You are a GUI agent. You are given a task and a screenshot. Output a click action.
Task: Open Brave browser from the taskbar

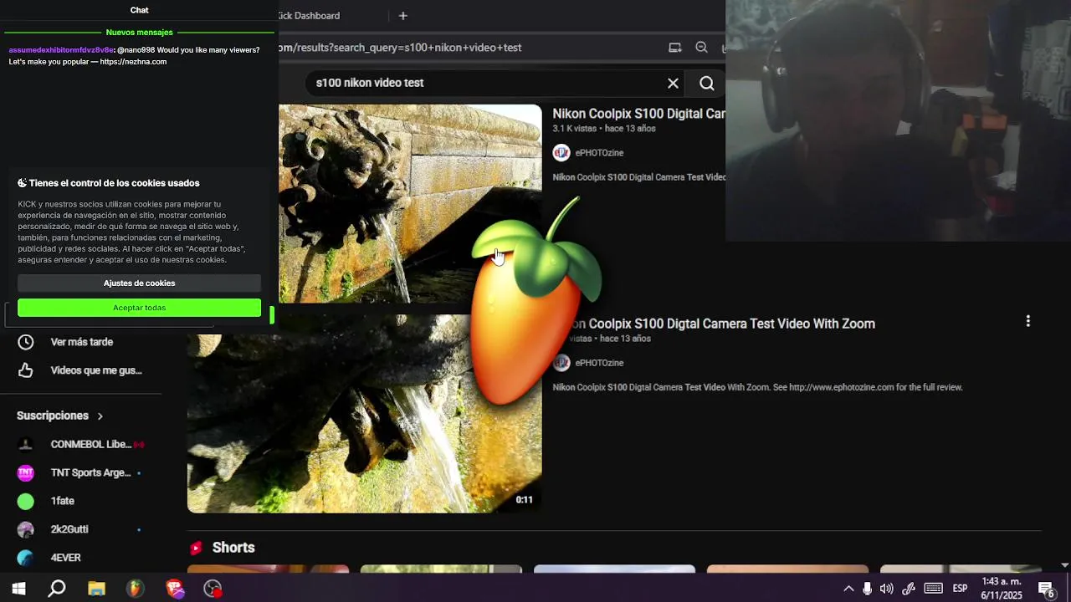click(174, 589)
